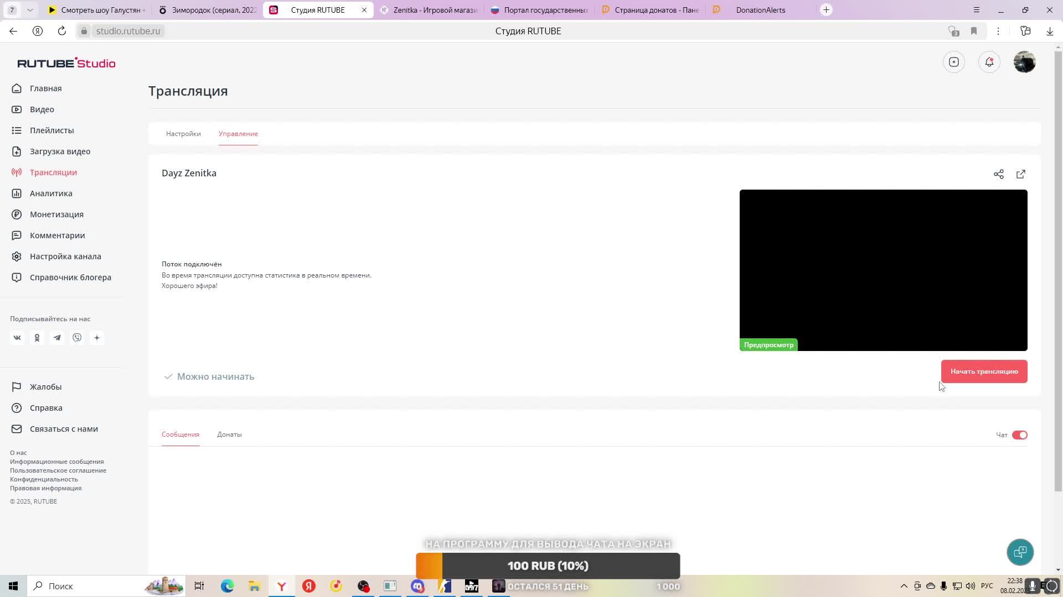Click the add video plus icon in header
This screenshot has height=597, width=1063.
tap(954, 62)
